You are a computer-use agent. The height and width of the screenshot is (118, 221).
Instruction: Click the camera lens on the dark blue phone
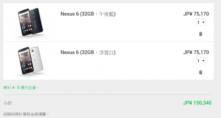point(33,13)
